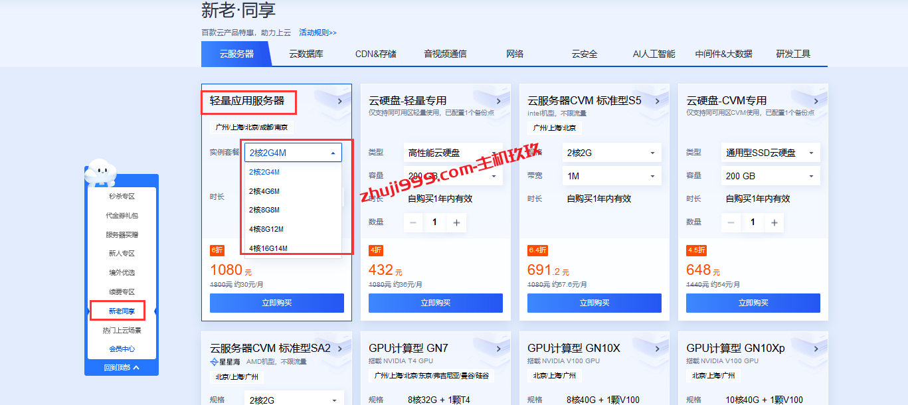Select 新老同享 in side menu
The width and height of the screenshot is (908, 405).
122,311
